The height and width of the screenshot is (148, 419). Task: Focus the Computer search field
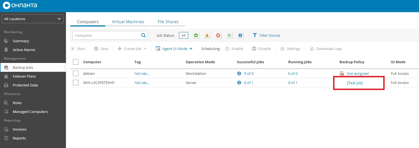point(107,35)
